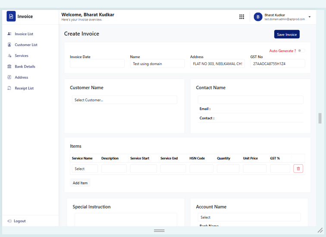
Task: Go to Customer List menu item
Action: point(26,45)
